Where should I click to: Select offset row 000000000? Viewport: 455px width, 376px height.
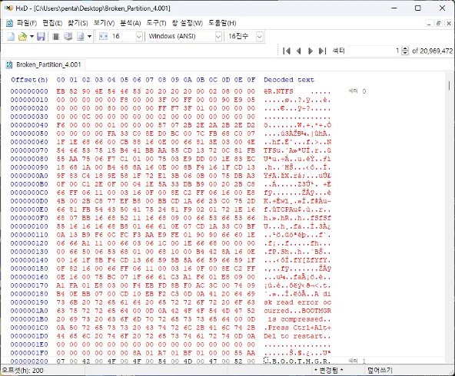click(29, 91)
